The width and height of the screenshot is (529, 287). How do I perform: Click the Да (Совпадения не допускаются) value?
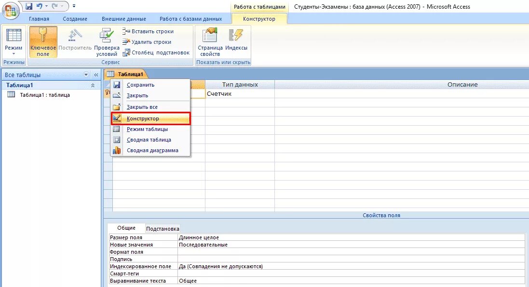[x=351, y=266]
